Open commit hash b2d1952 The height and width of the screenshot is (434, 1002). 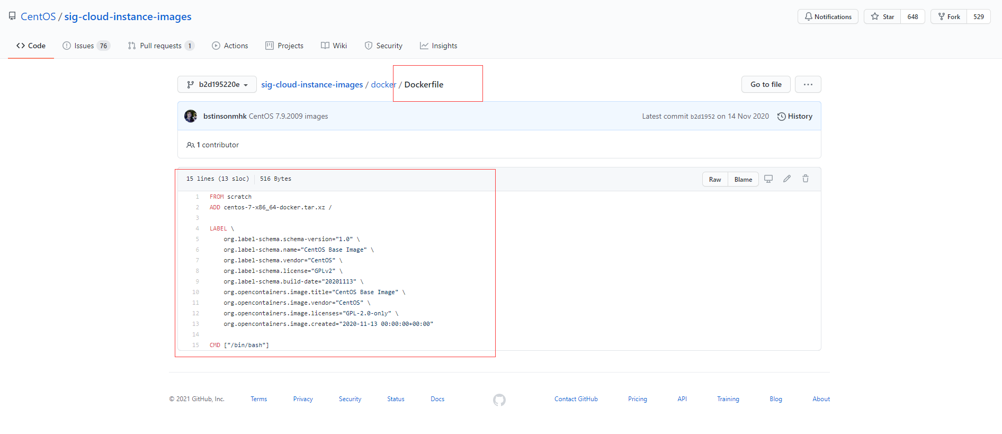(x=702, y=117)
